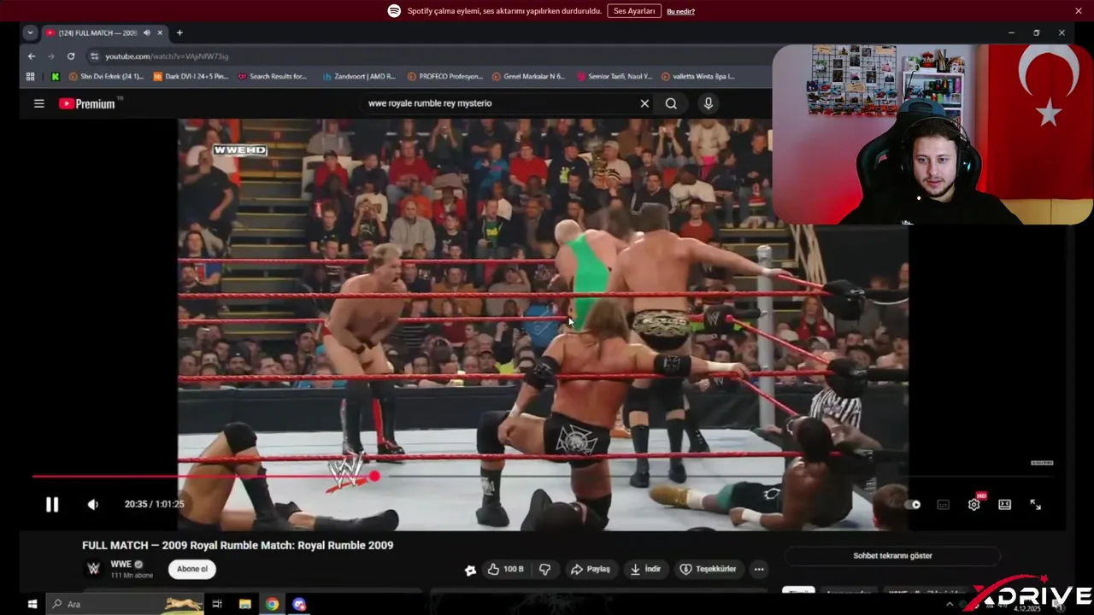
Task: Open the 'Shn Dvi Erkek' bookmark
Action: point(106,76)
